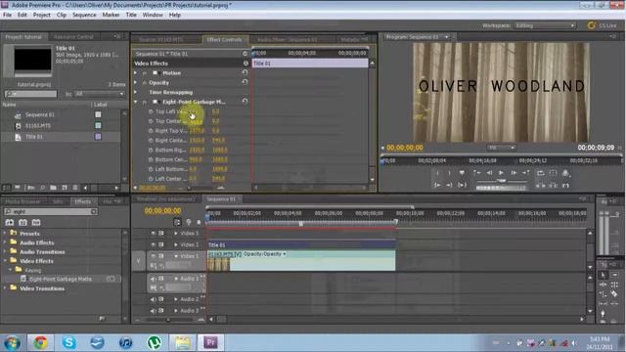Select the Media Browser tab
The height and width of the screenshot is (352, 626).
point(23,201)
